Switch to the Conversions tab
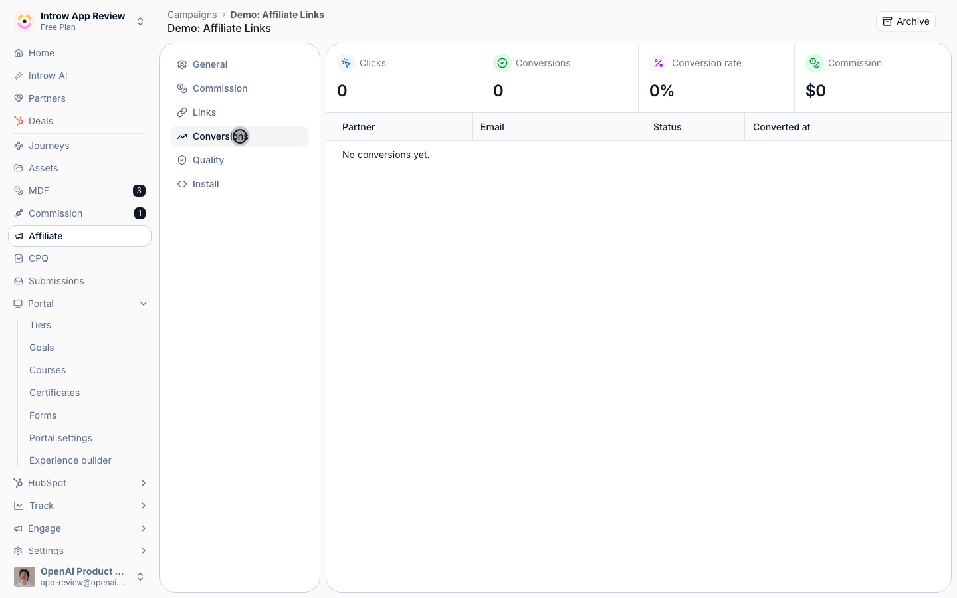Image resolution: width=957 pixels, height=598 pixels. pyautogui.click(x=240, y=136)
